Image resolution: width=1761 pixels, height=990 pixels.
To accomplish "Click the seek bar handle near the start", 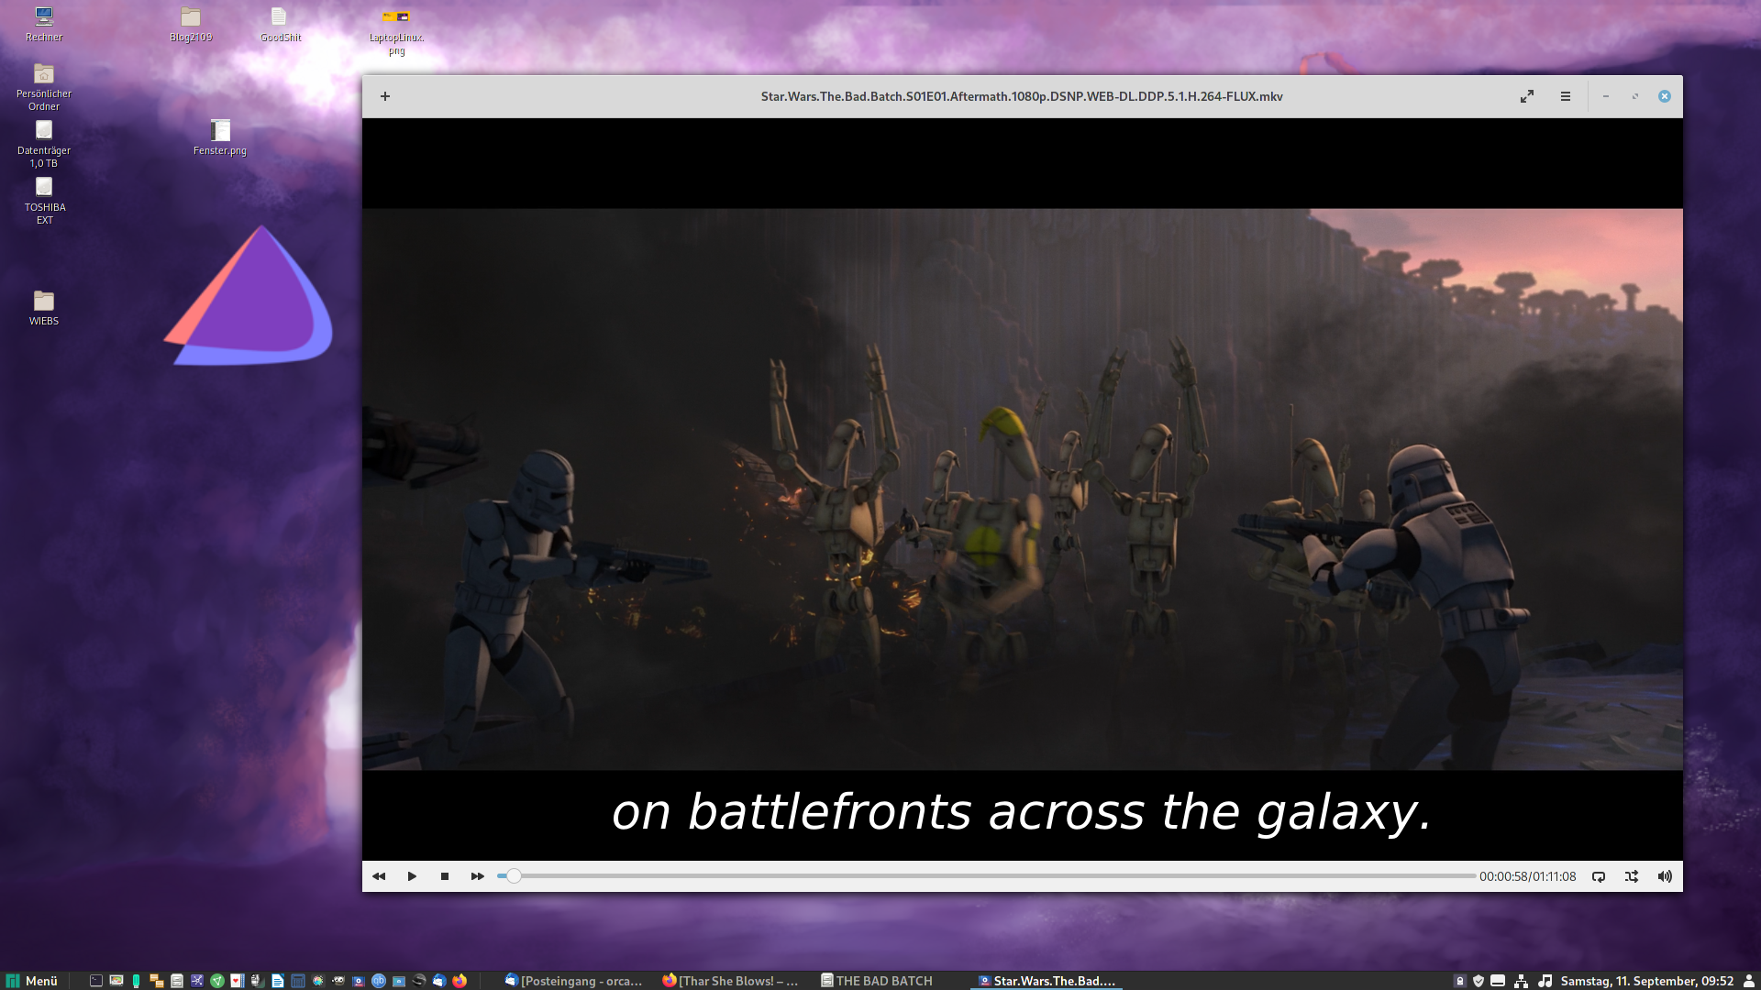I will point(514,876).
